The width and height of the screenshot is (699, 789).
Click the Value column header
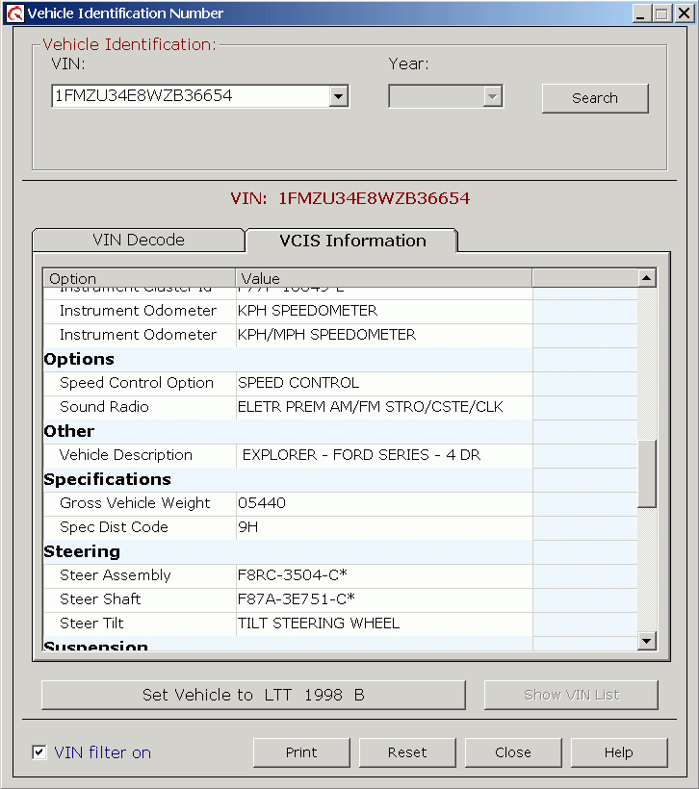tap(384, 278)
